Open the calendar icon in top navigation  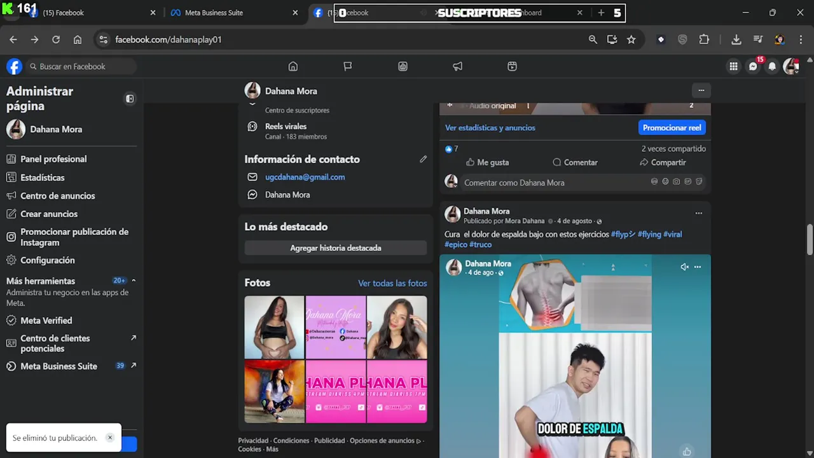[x=512, y=66]
